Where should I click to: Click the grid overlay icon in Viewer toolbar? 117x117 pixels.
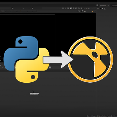tap(74, 8)
